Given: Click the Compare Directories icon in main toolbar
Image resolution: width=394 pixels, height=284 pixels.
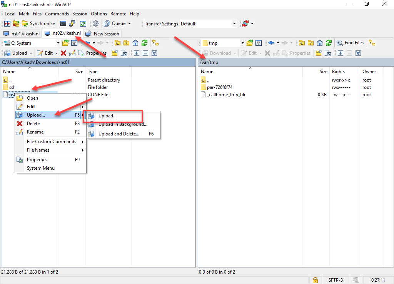Looking at the screenshot, I should click(7, 23).
